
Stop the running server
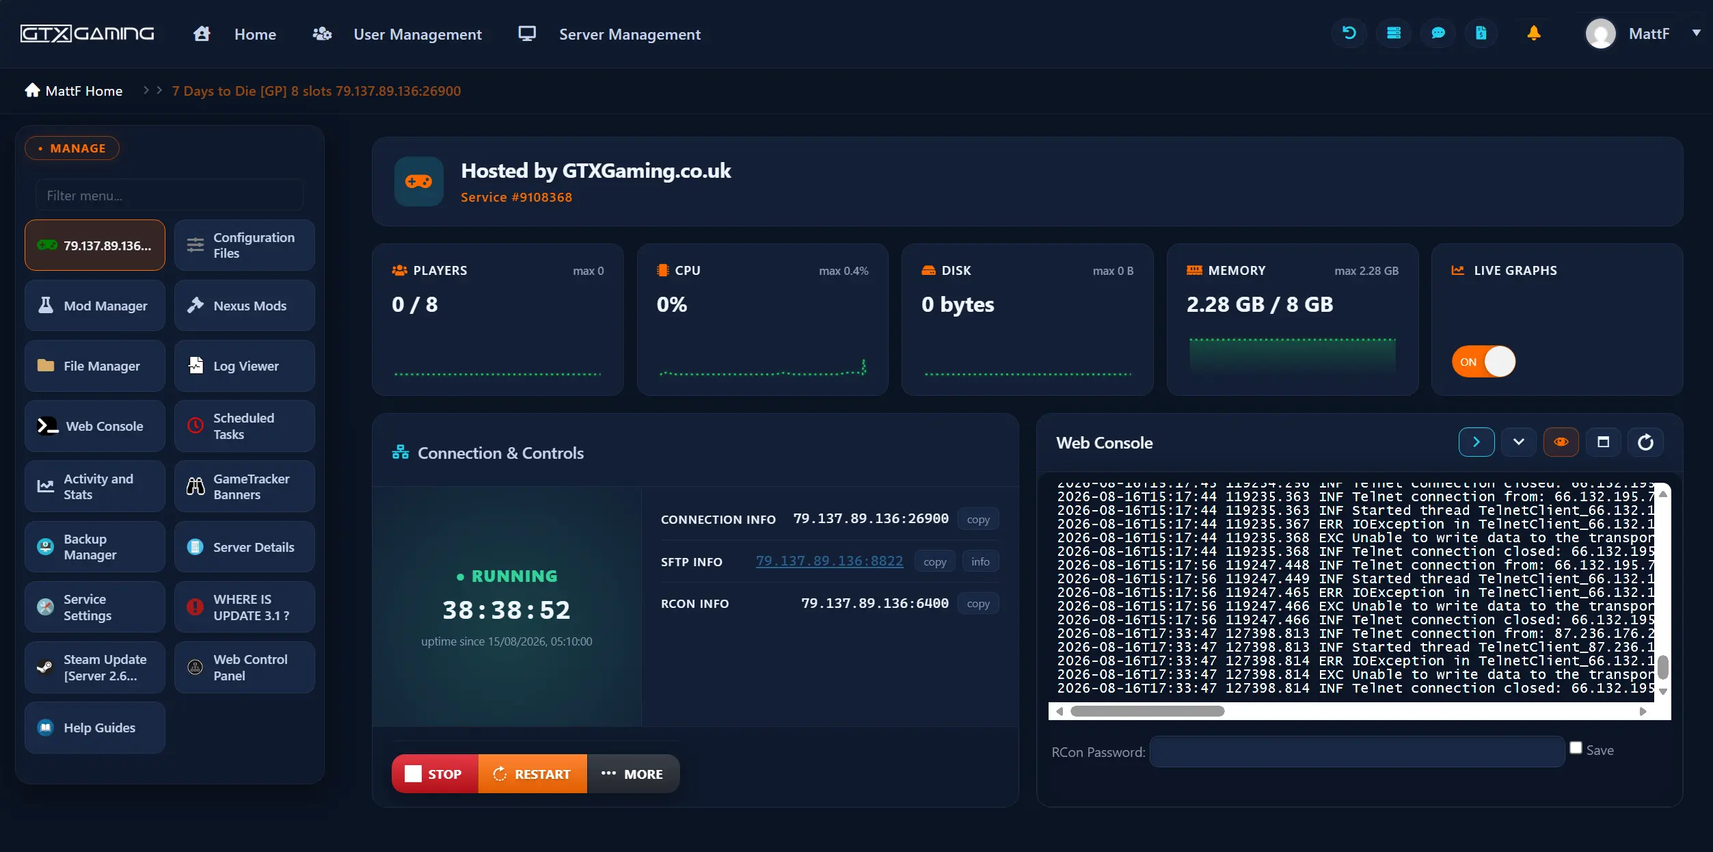coord(435,774)
